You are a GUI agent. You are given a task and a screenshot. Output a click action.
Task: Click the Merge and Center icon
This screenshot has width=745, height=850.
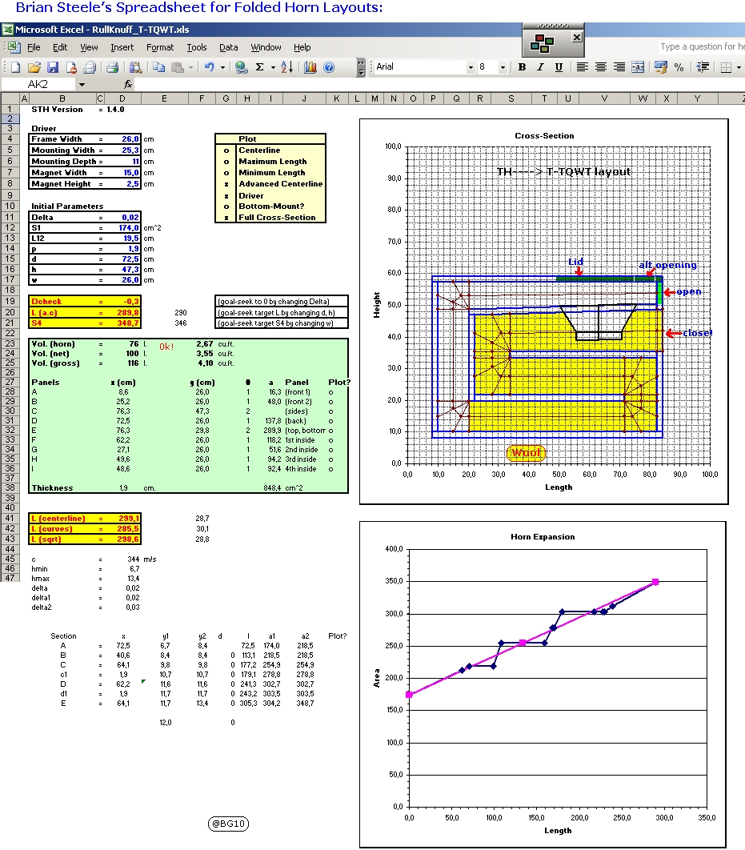pos(639,67)
